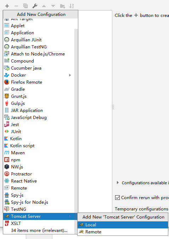Toggle Confirm rerun with process checkbox
This screenshot has width=169, height=239.
tap(117, 198)
